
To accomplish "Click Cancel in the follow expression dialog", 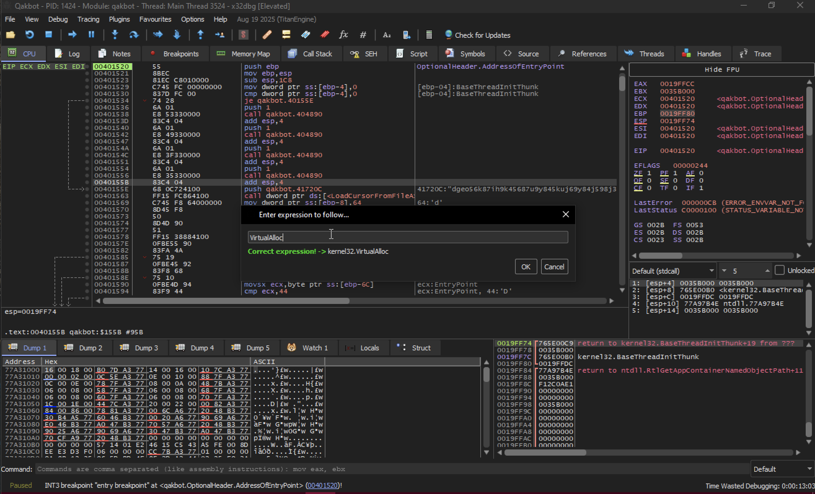I will (554, 267).
